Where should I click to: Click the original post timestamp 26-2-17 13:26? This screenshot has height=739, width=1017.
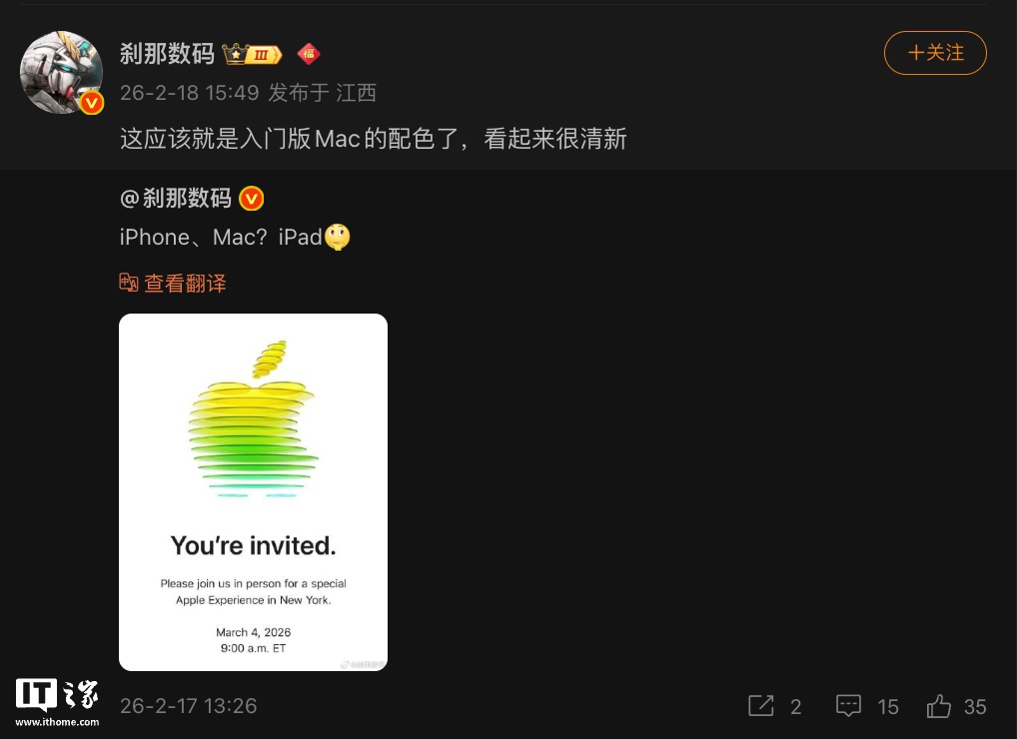[188, 706]
